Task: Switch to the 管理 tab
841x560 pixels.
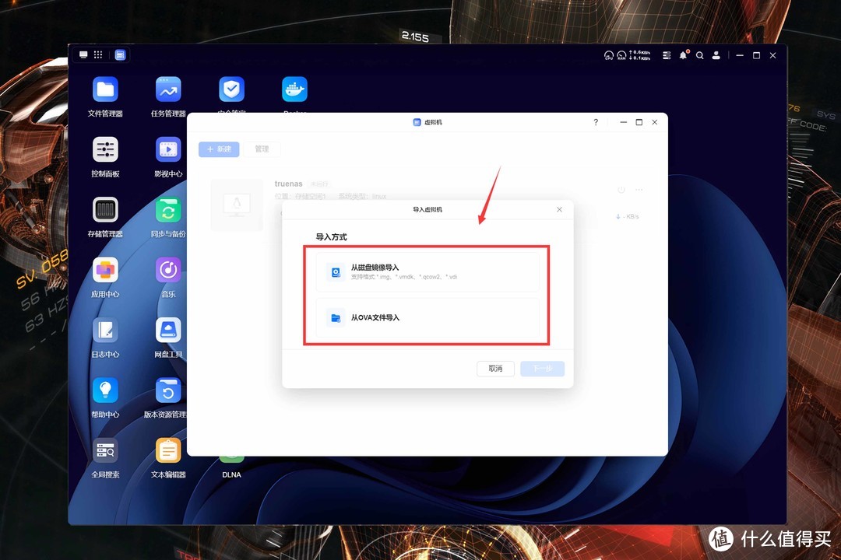Action: click(x=262, y=149)
